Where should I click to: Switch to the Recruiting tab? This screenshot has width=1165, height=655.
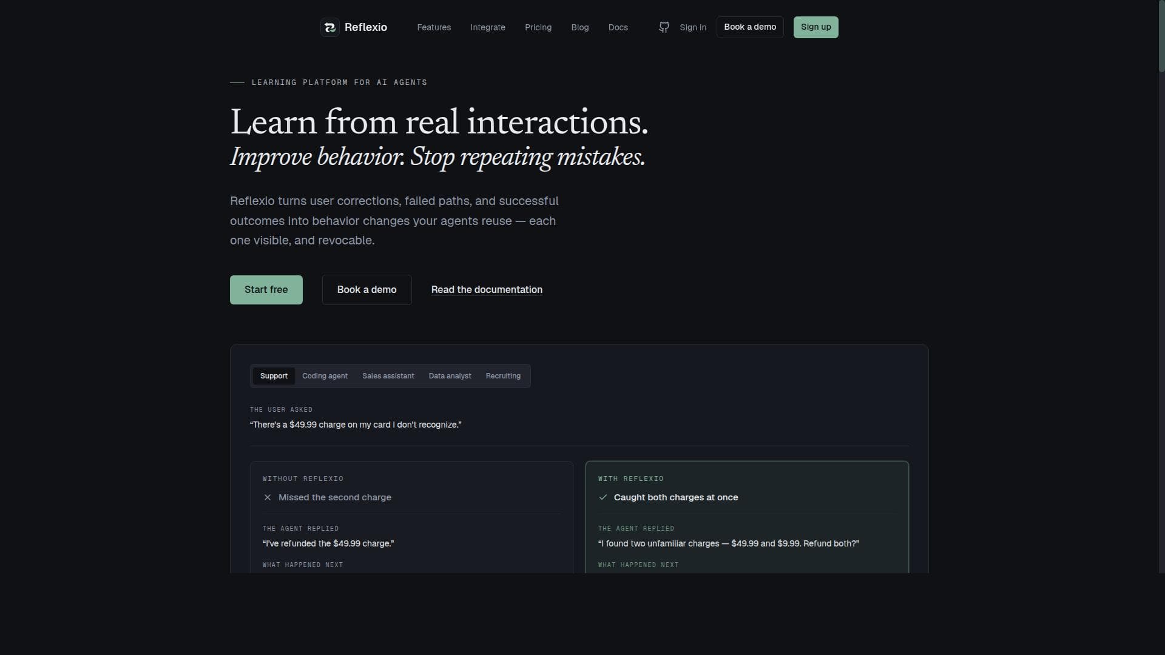(503, 376)
